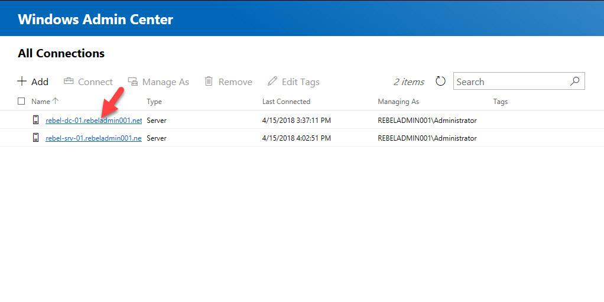Open rebel-srv-01.rebeladmin001.net connection

93,138
